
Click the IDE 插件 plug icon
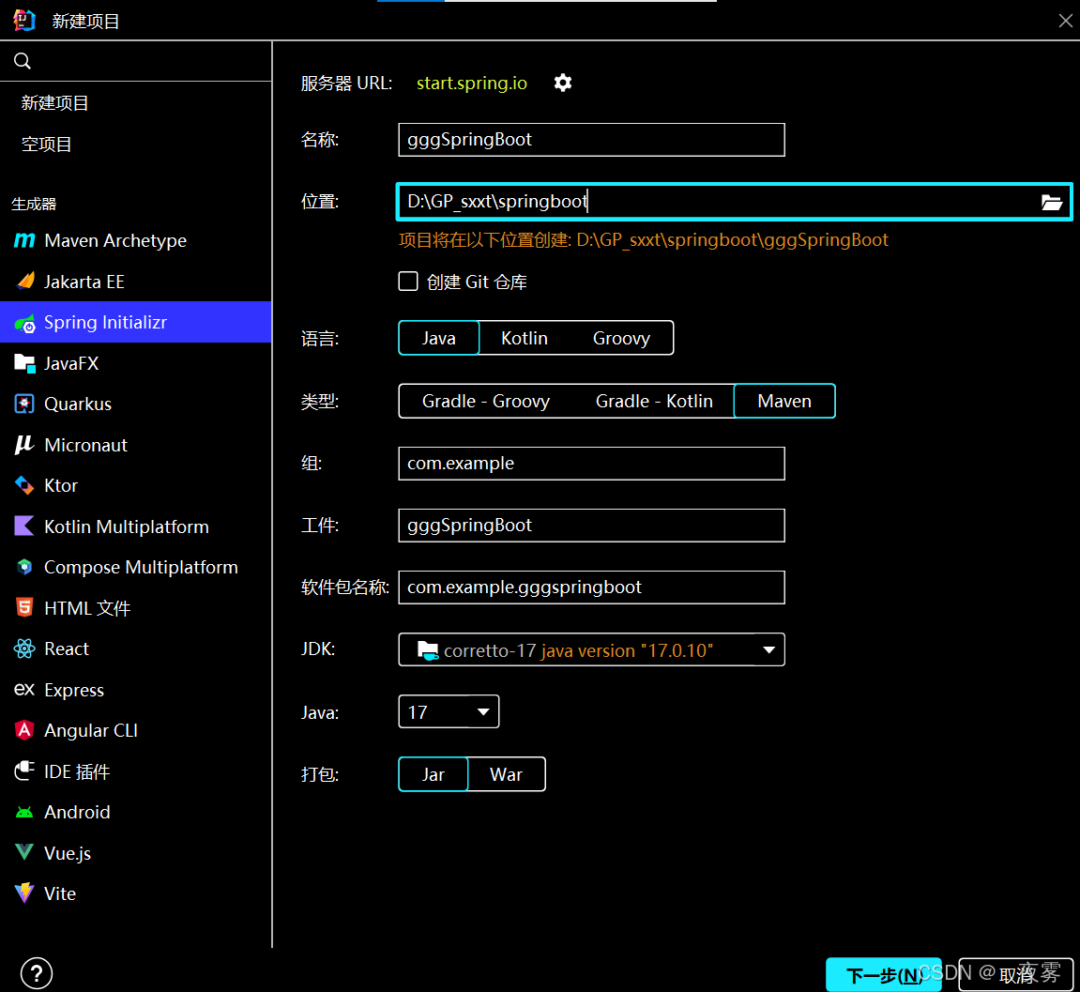coord(24,771)
